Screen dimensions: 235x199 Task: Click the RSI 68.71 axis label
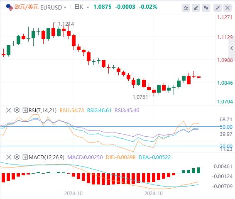click(x=226, y=120)
